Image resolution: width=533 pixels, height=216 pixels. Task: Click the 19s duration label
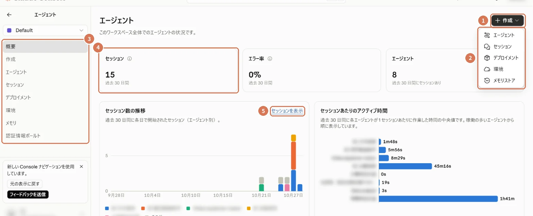point(386,182)
